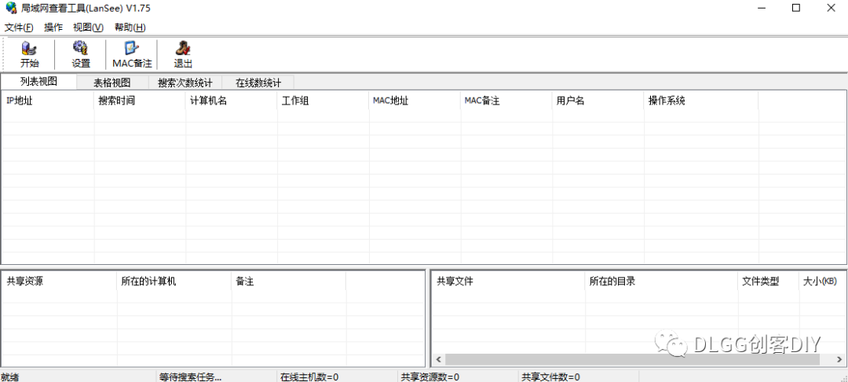The height and width of the screenshot is (382, 848).
Task: Sort by the MAC备注 column header
Action: coord(506,101)
